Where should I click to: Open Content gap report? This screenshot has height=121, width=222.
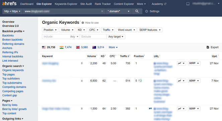tap(9, 95)
